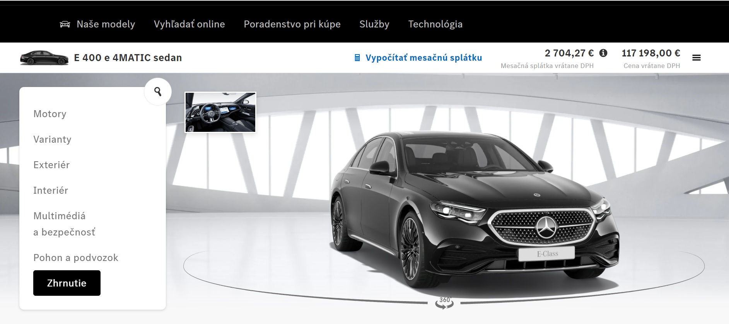The height and width of the screenshot is (324, 729).
Task: Click the info icon next to monthly payment
Action: pos(603,53)
